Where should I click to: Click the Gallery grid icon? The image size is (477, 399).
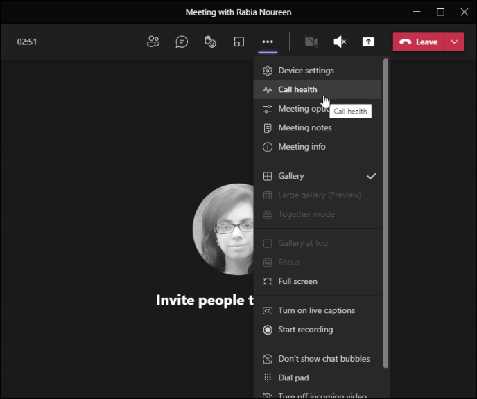point(268,176)
